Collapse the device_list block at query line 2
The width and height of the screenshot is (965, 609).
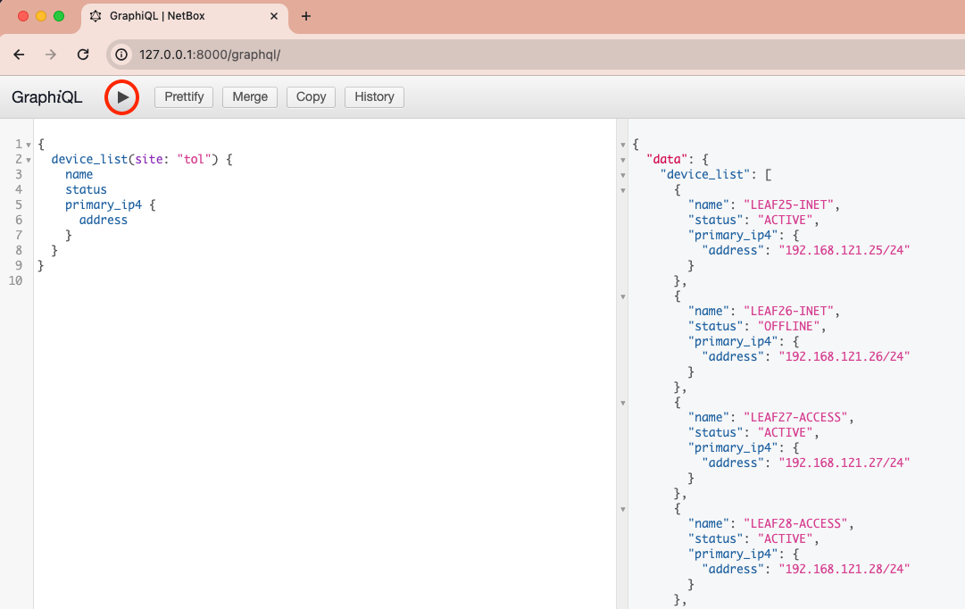coord(29,160)
